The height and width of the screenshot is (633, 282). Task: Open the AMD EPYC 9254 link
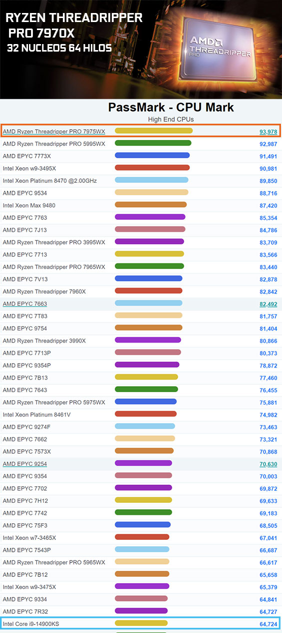point(25,464)
